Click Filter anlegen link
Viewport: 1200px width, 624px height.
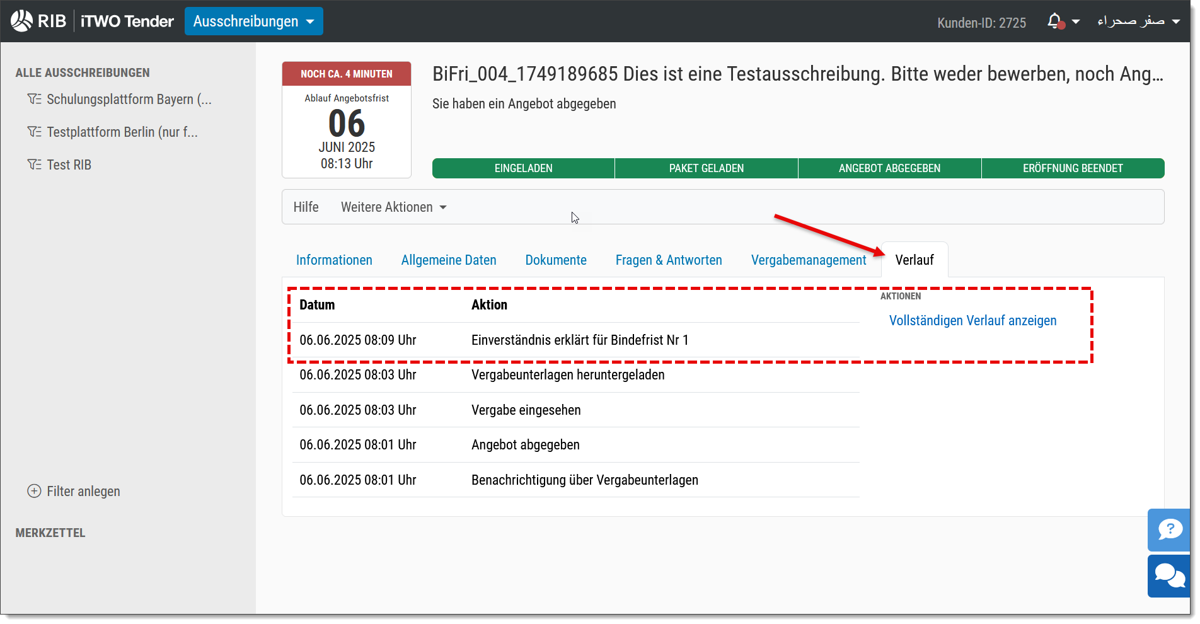tap(83, 492)
